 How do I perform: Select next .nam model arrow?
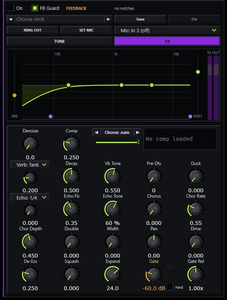pos(137,132)
